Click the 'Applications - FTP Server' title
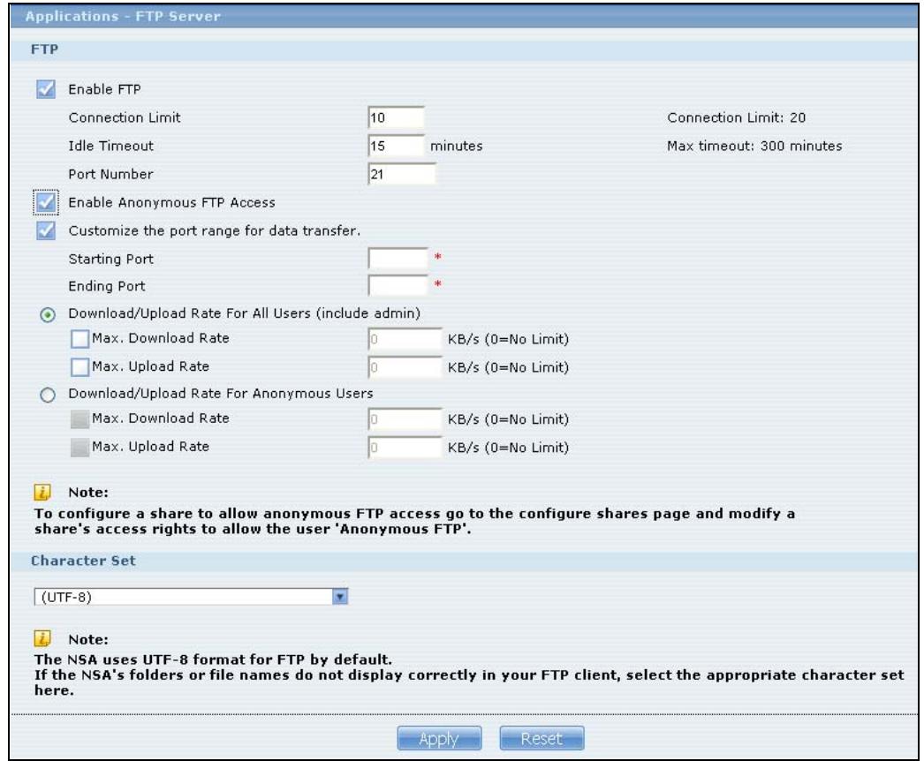The width and height of the screenshot is (924, 761). click(123, 17)
